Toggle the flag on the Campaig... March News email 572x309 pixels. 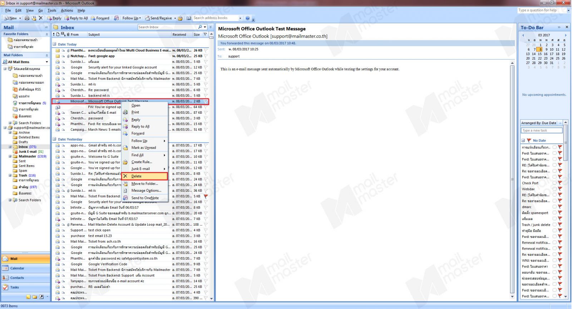[x=206, y=130]
